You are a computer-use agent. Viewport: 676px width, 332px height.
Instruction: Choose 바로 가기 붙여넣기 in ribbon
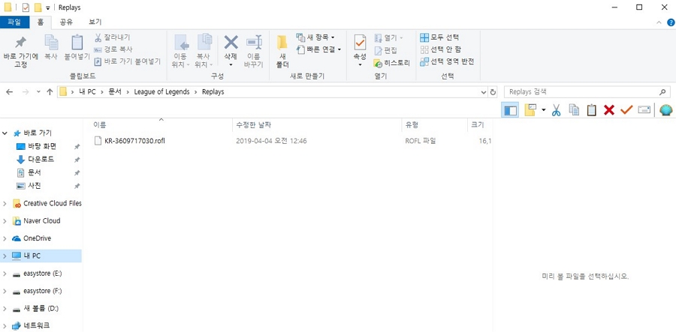[x=127, y=61]
